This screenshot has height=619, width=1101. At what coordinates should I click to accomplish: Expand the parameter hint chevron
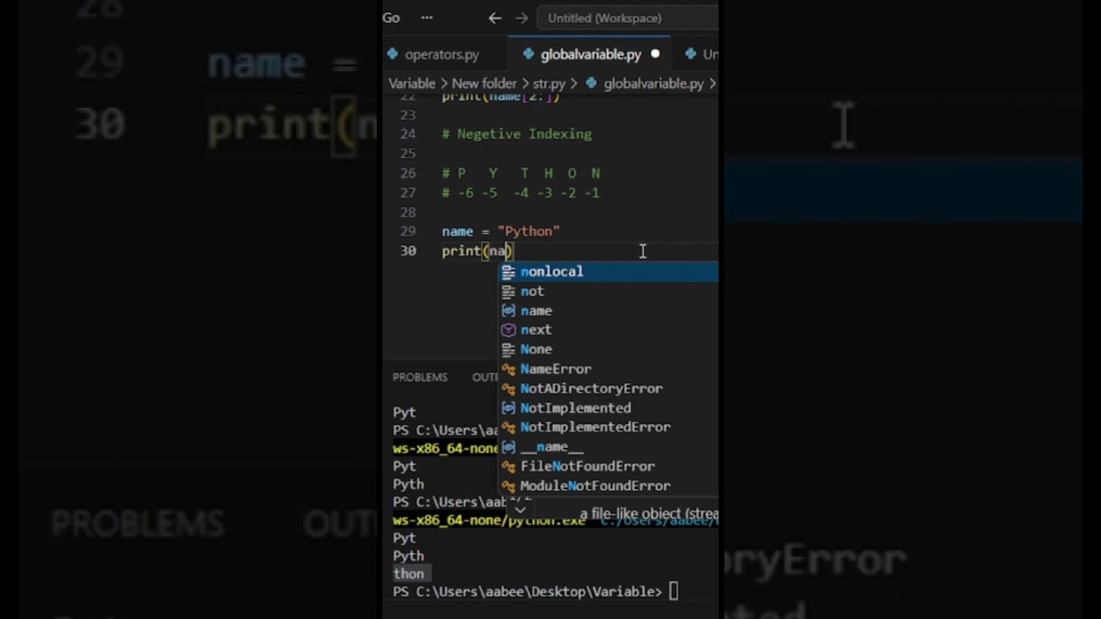tap(520, 509)
